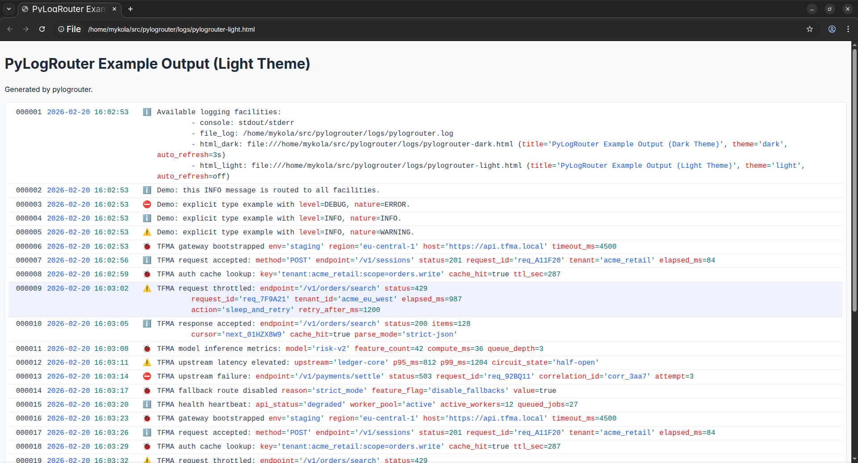Click the info icon on log row 000007
Screen dimensions: 858x463
pos(147,260)
